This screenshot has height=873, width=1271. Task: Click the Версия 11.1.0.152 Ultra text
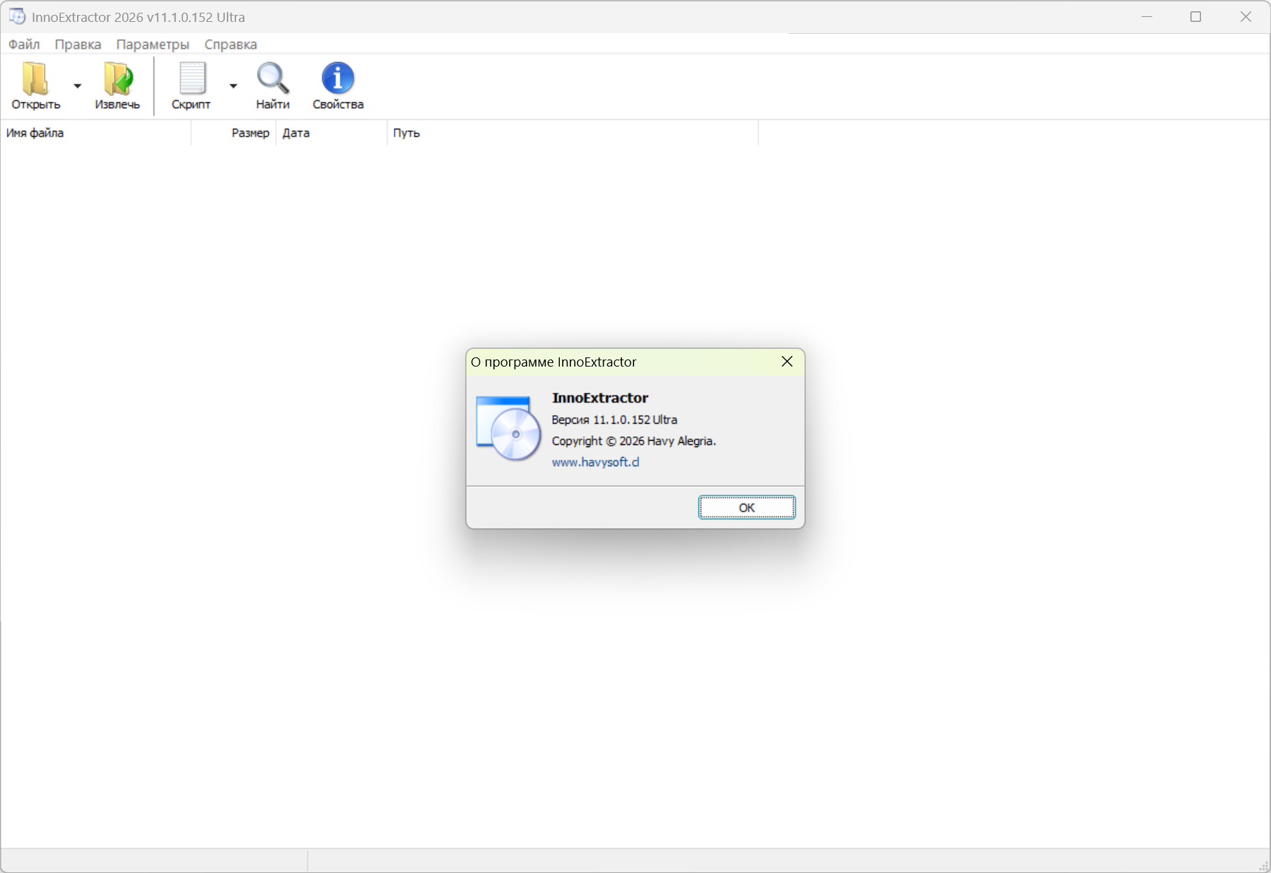tap(614, 420)
